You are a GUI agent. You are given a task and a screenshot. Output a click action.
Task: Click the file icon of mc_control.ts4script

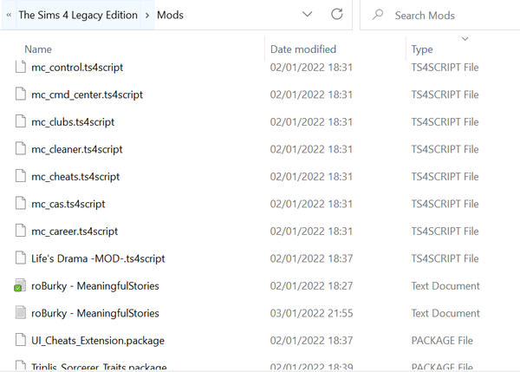[21, 67]
